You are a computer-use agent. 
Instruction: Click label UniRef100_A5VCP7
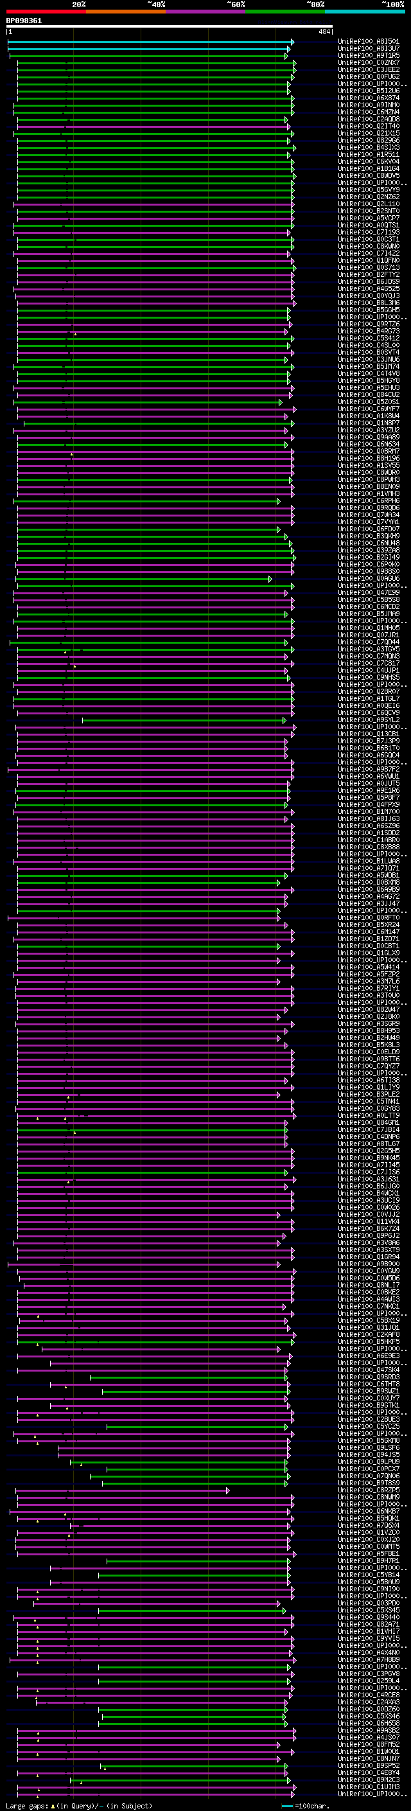(369, 218)
